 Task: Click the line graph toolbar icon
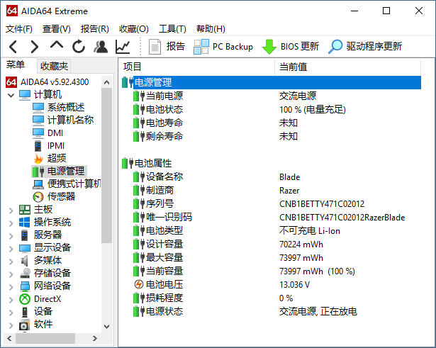coord(123,47)
